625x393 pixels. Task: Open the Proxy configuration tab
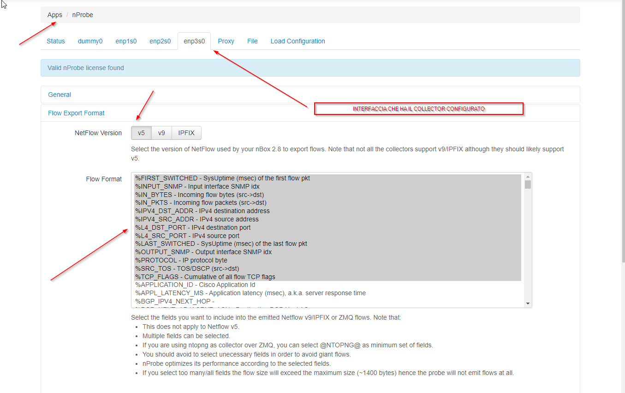click(226, 41)
